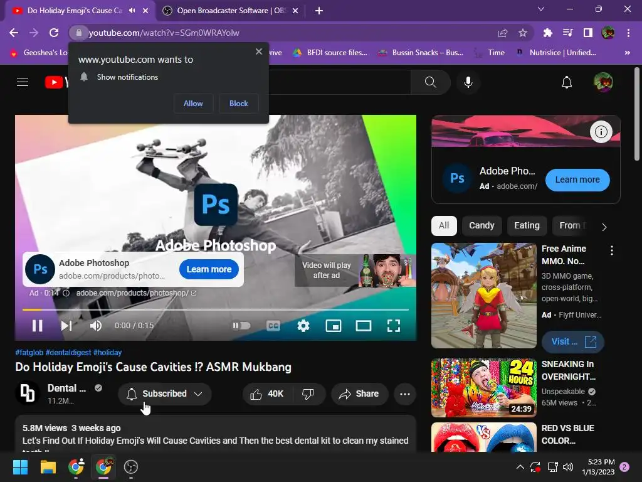Show hidden bookmarks overflow chevron
The height and width of the screenshot is (482, 642).
coord(627,53)
